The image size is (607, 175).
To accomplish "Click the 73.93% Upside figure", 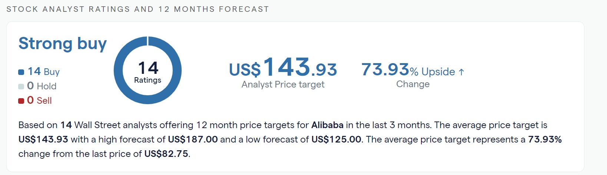I will pyautogui.click(x=408, y=70).
